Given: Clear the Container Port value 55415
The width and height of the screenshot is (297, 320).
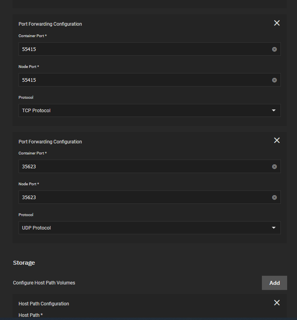Looking at the screenshot, I should (x=275, y=49).
